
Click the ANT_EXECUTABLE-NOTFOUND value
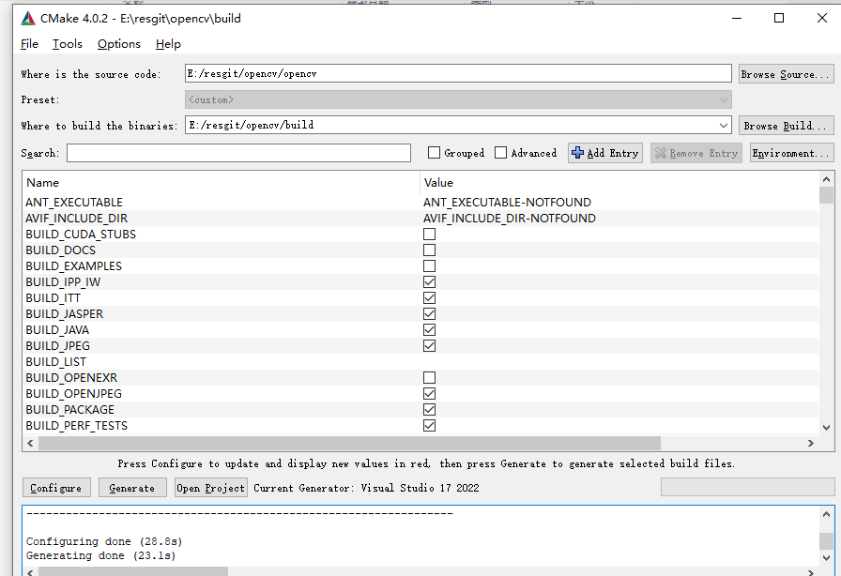[x=507, y=203]
